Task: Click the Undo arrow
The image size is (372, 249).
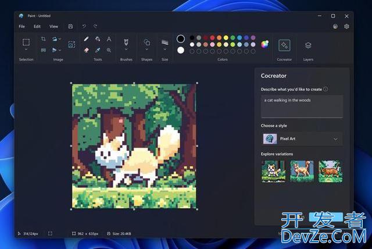Action: click(84, 26)
